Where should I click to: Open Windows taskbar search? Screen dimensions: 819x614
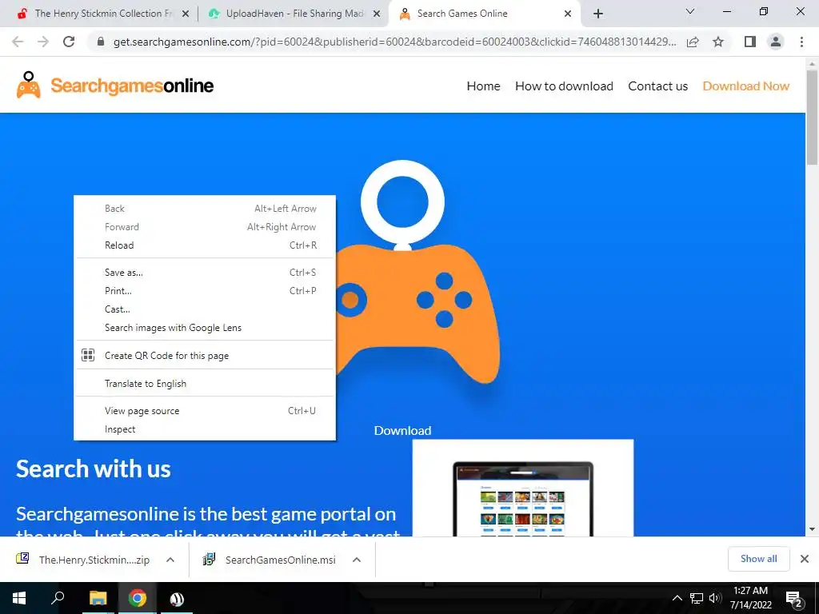(x=58, y=597)
